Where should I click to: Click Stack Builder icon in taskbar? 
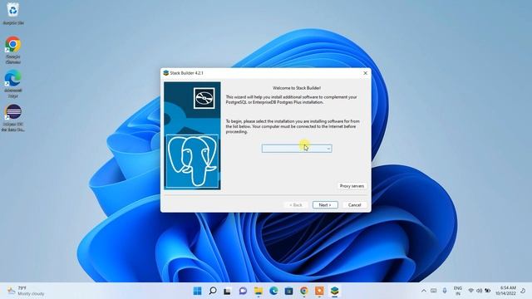pyautogui.click(x=334, y=291)
